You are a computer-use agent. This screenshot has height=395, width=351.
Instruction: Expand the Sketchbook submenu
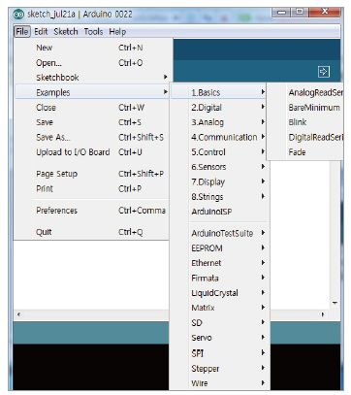point(92,78)
